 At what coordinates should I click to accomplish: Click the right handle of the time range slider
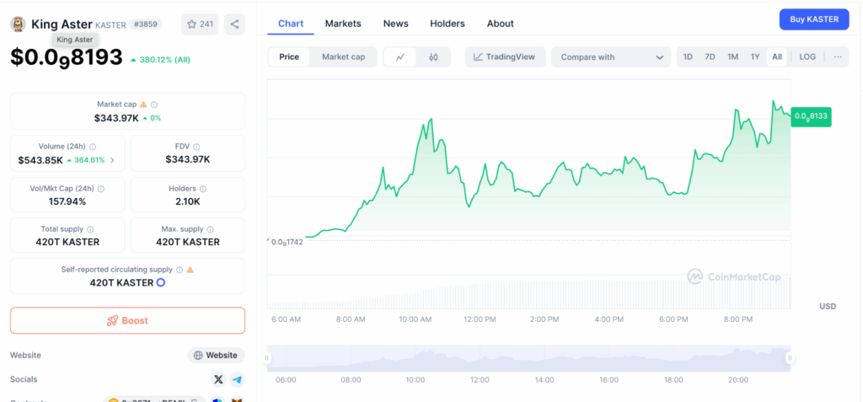tap(791, 358)
